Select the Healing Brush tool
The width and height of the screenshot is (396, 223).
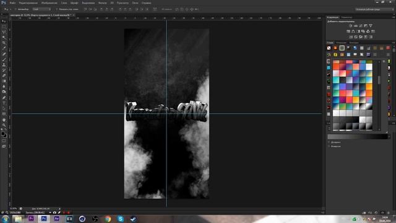click(4, 54)
